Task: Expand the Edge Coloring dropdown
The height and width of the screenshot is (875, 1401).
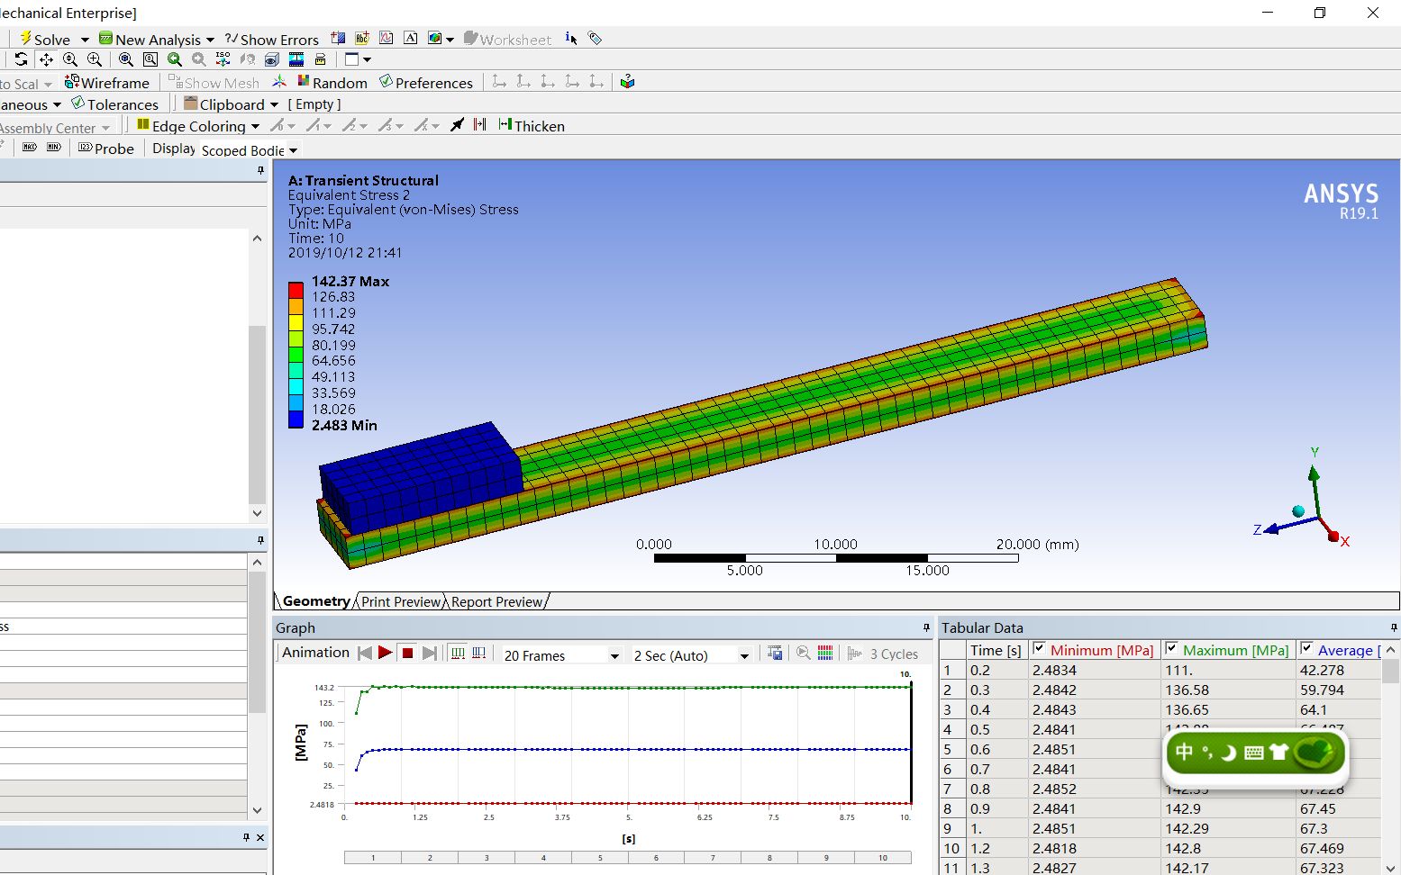Action: (x=256, y=126)
